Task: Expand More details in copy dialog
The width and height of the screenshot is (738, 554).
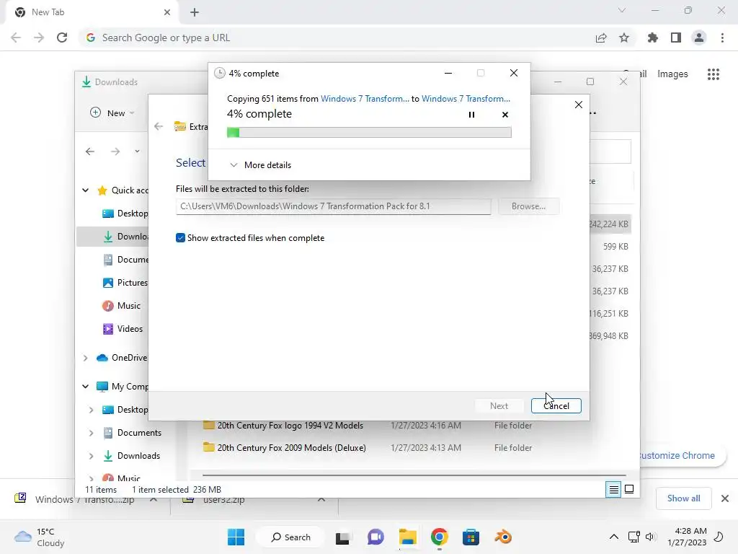Action: [x=260, y=165]
